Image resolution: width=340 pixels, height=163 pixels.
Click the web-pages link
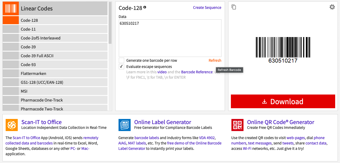click(x=296, y=138)
